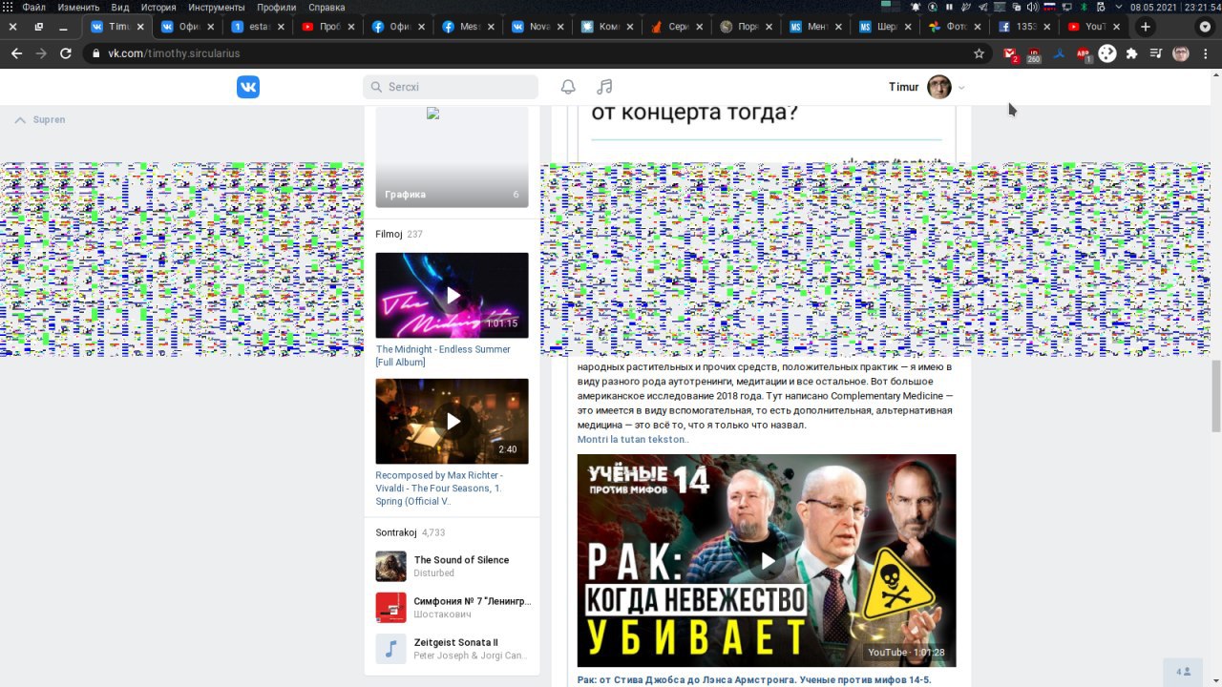
Task: Switch to the YouTube tab on the far right
Action: pyautogui.click(x=1094, y=27)
